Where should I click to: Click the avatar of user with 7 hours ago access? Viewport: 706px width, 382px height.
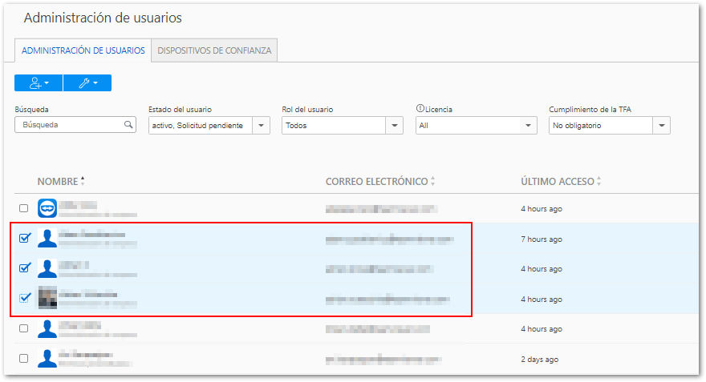pyautogui.click(x=47, y=238)
